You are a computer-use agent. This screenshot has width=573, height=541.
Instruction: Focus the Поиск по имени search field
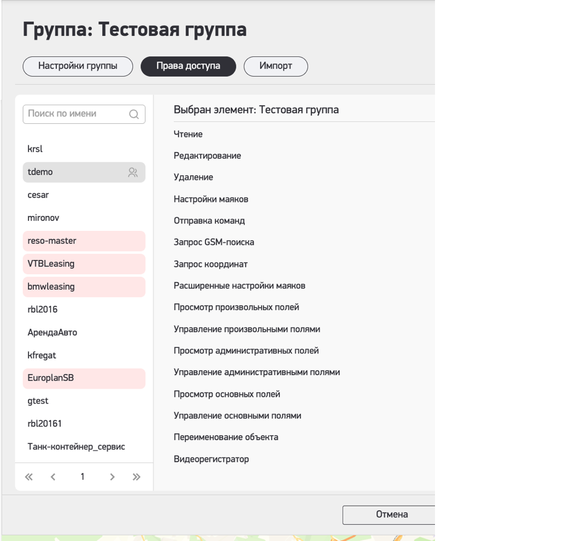tap(75, 114)
